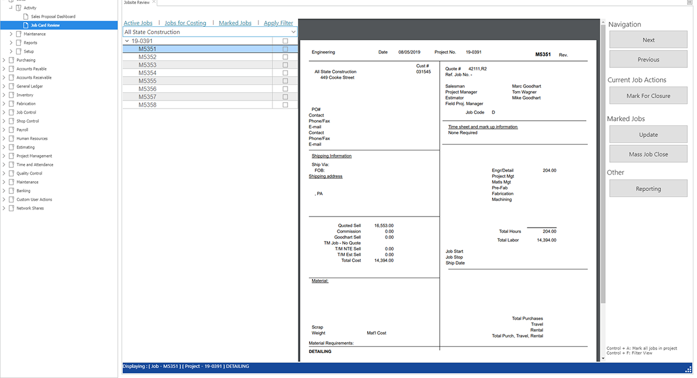Click the Job Control module icon
The image size is (697, 378).
click(x=12, y=113)
